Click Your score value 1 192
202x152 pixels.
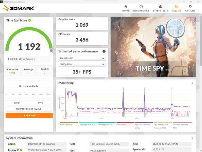12,73
